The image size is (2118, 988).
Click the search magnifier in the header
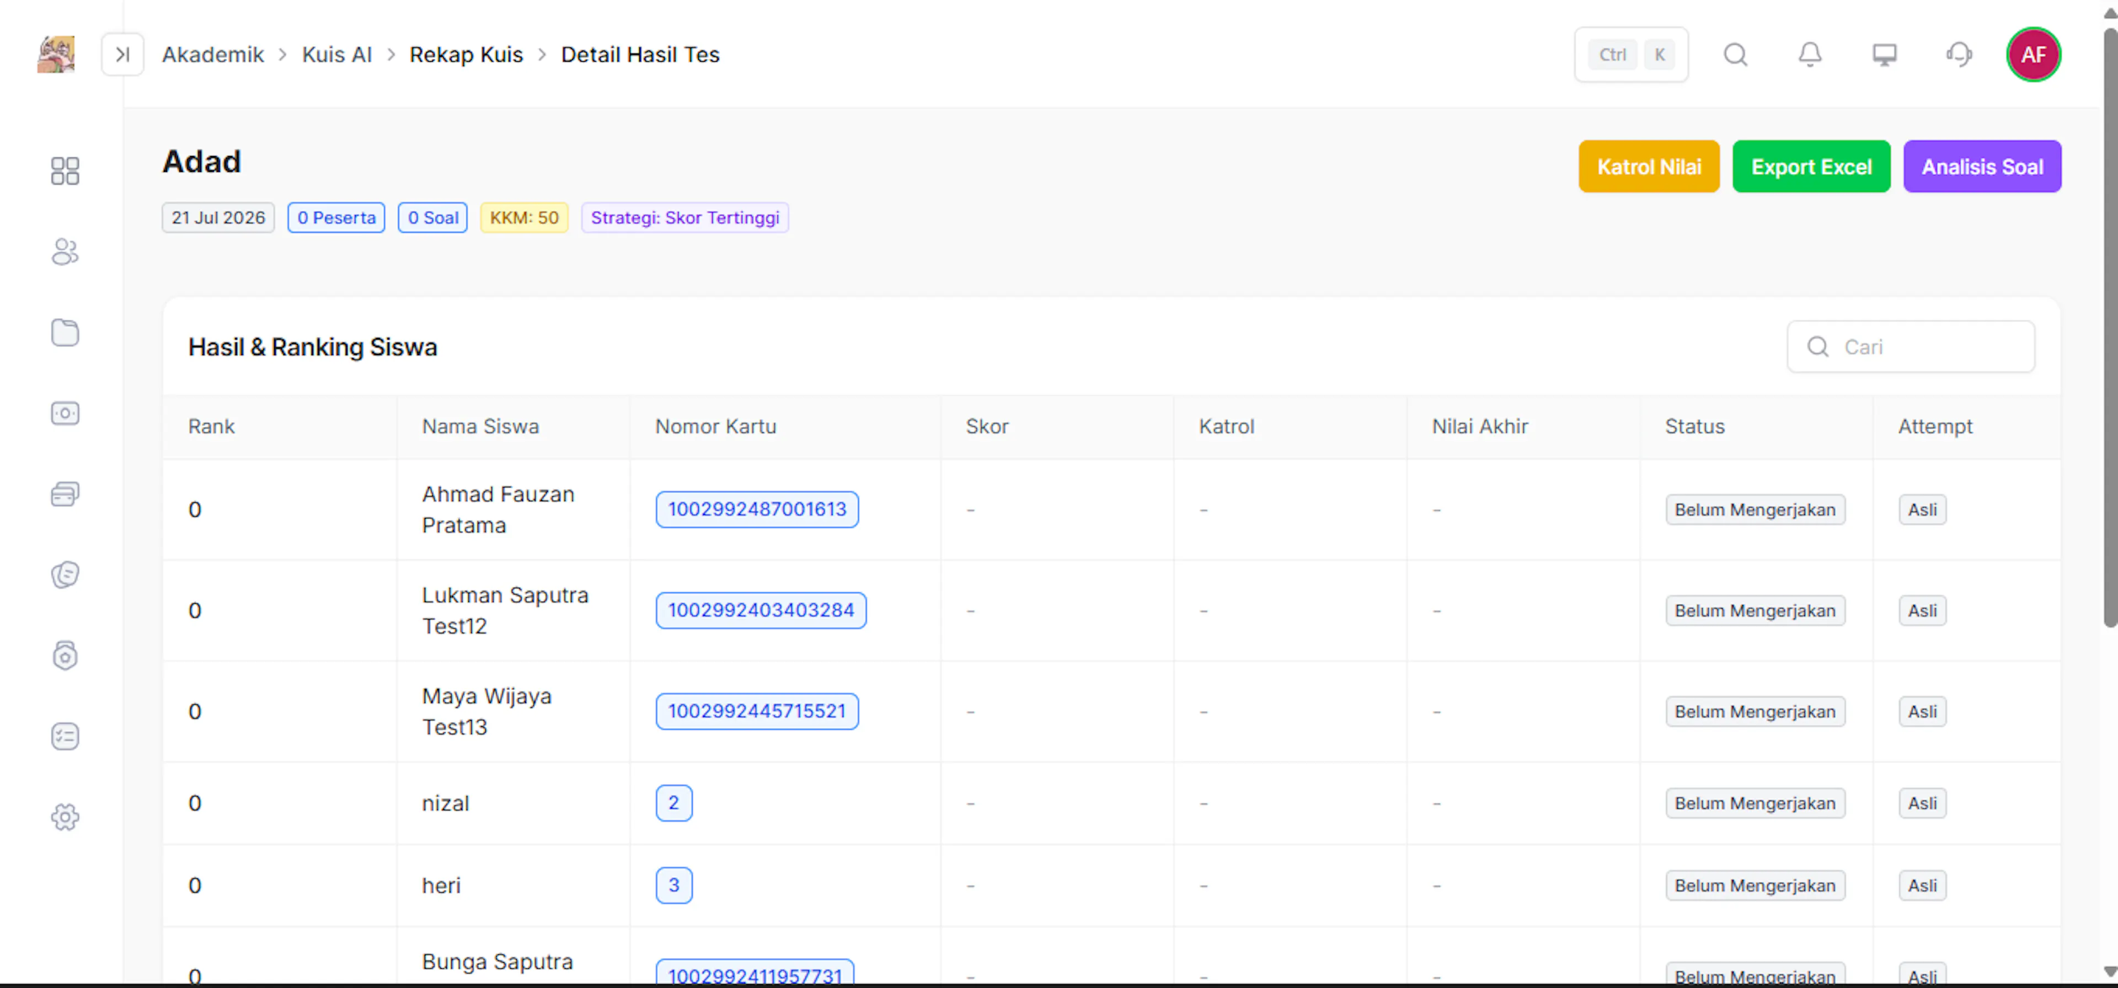1735,54
